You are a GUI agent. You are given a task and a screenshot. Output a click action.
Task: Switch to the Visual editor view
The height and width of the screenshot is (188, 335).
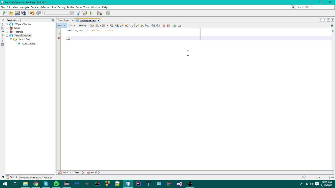(72, 26)
